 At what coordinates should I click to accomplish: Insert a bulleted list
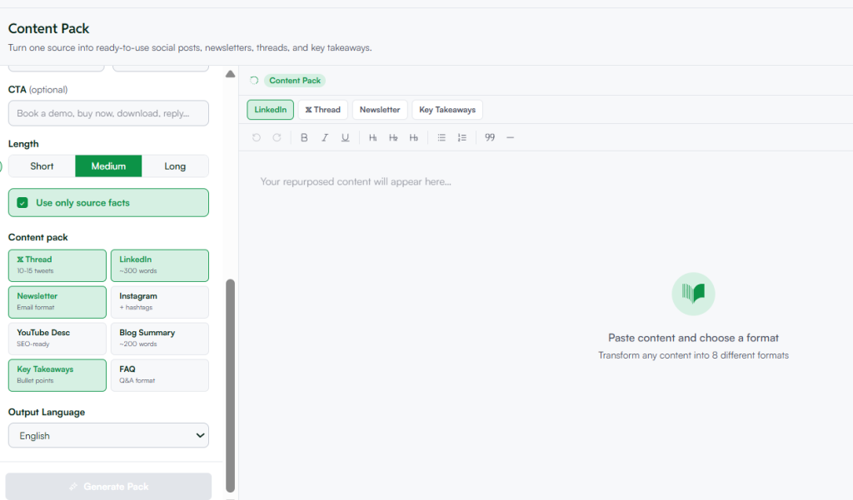(441, 137)
